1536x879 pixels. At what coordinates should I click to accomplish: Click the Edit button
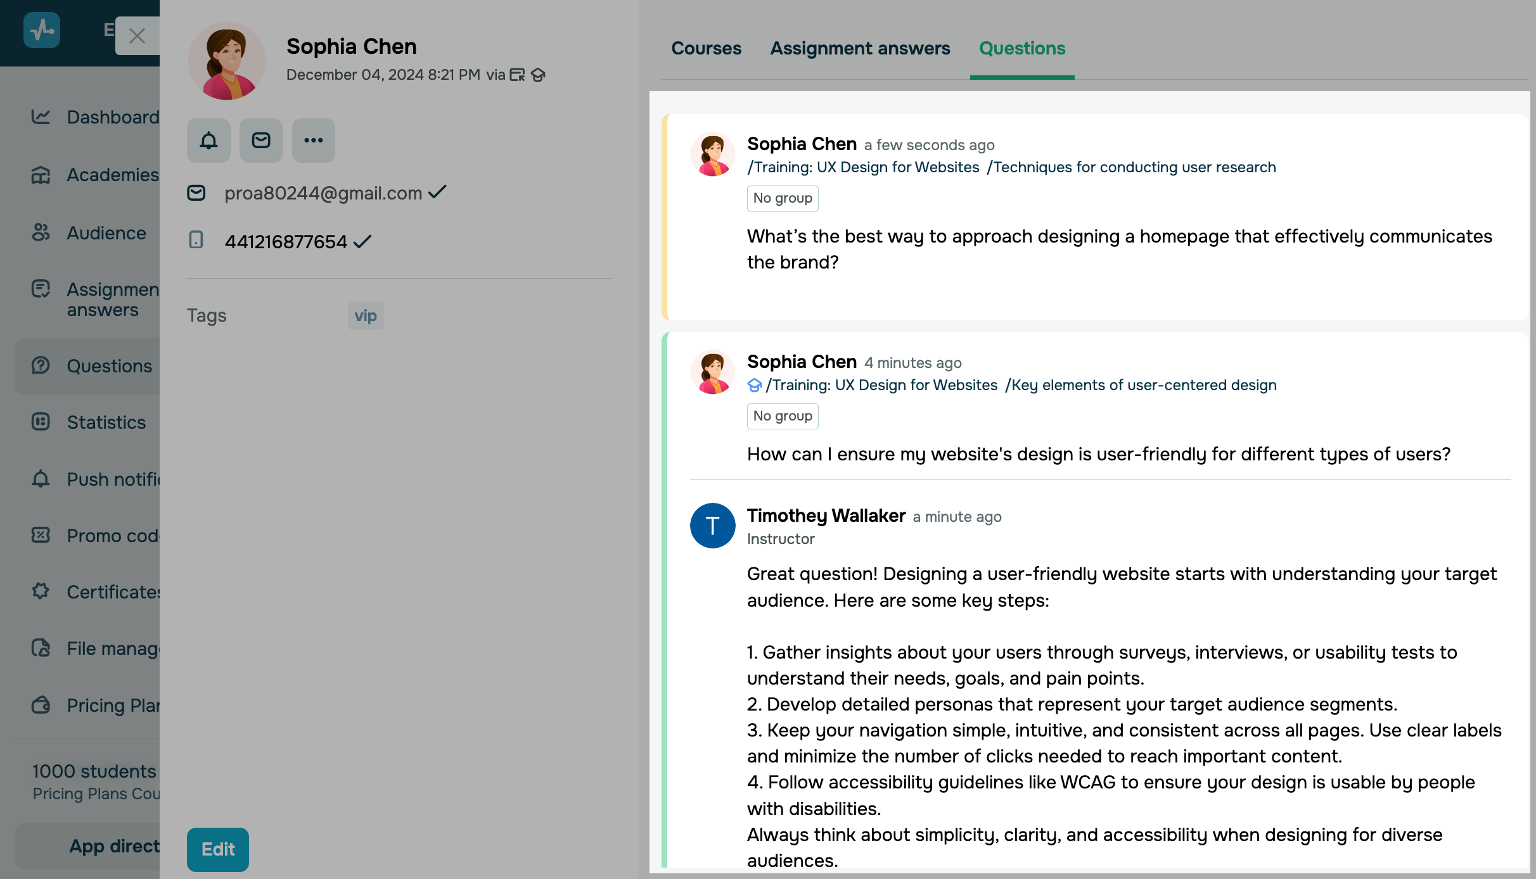[x=217, y=849]
